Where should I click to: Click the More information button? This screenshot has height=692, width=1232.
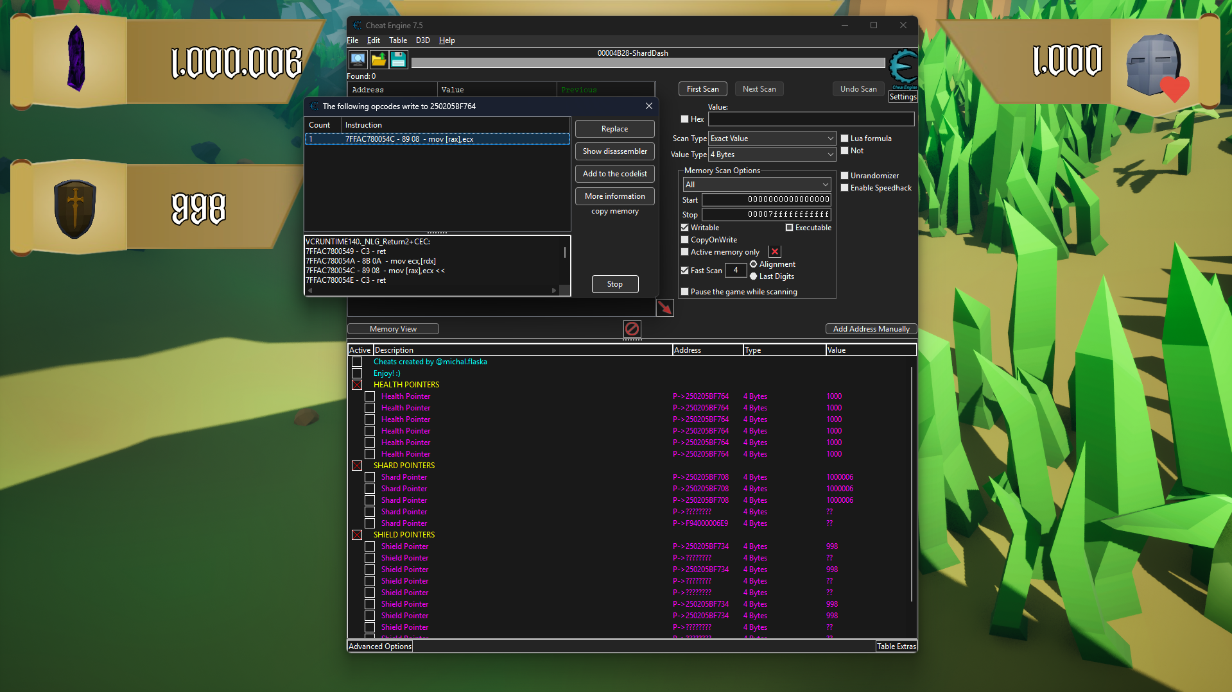(x=614, y=196)
